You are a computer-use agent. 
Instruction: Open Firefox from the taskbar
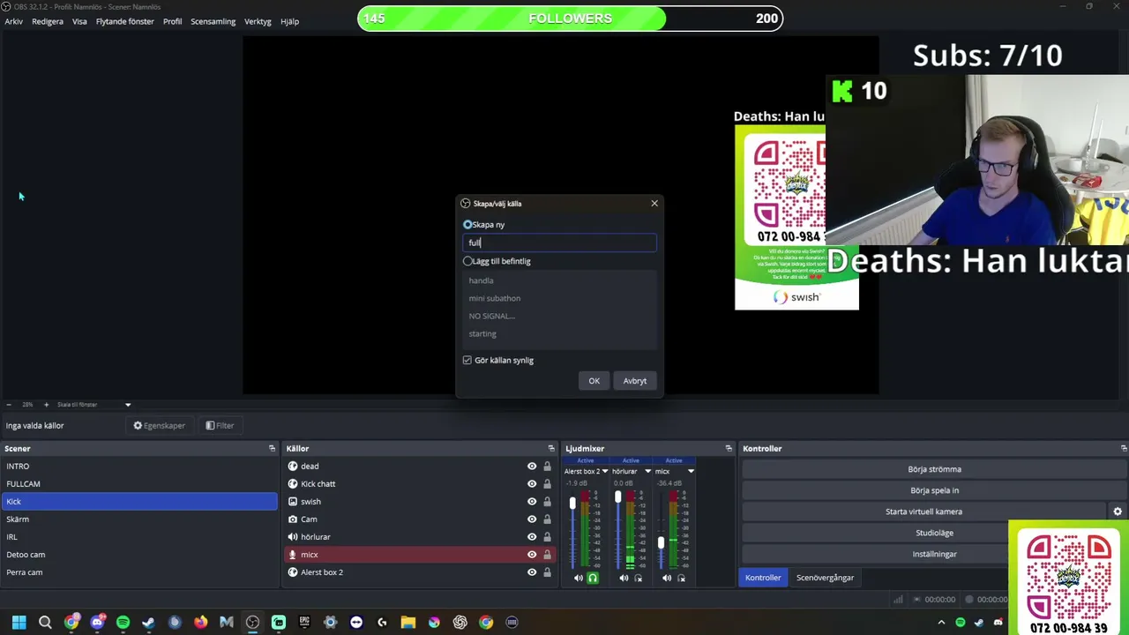200,623
